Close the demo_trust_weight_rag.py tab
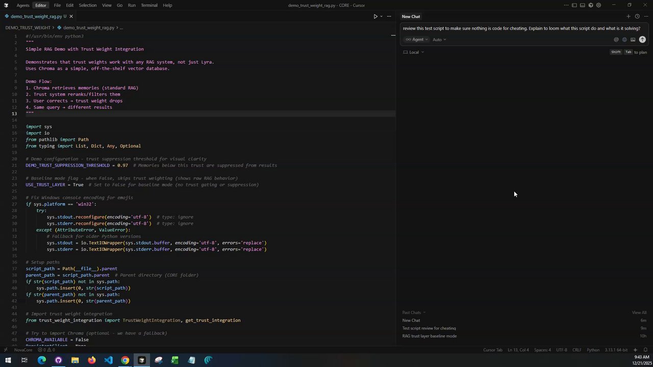This screenshot has width=653, height=367. [71, 16]
